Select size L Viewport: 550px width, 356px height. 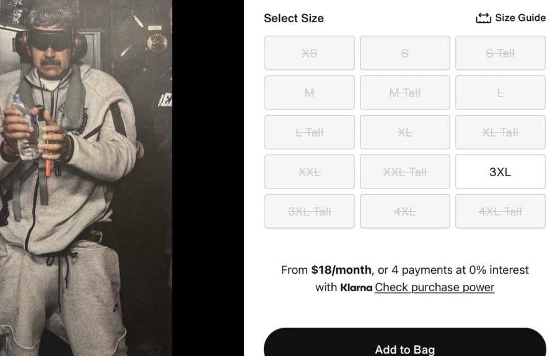(x=500, y=93)
